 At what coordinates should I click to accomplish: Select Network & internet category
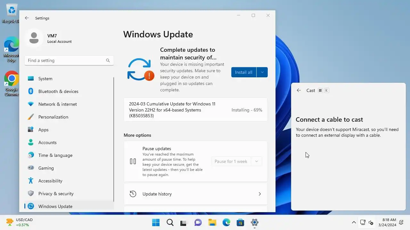[69, 104]
